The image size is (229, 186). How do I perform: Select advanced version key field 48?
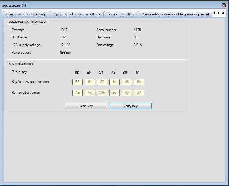[x=127, y=82]
